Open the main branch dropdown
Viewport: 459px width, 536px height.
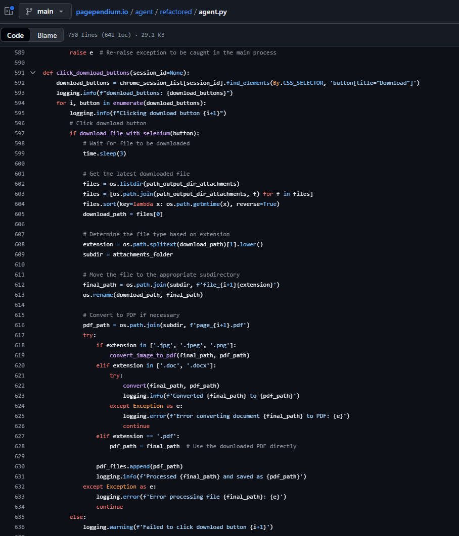[45, 11]
